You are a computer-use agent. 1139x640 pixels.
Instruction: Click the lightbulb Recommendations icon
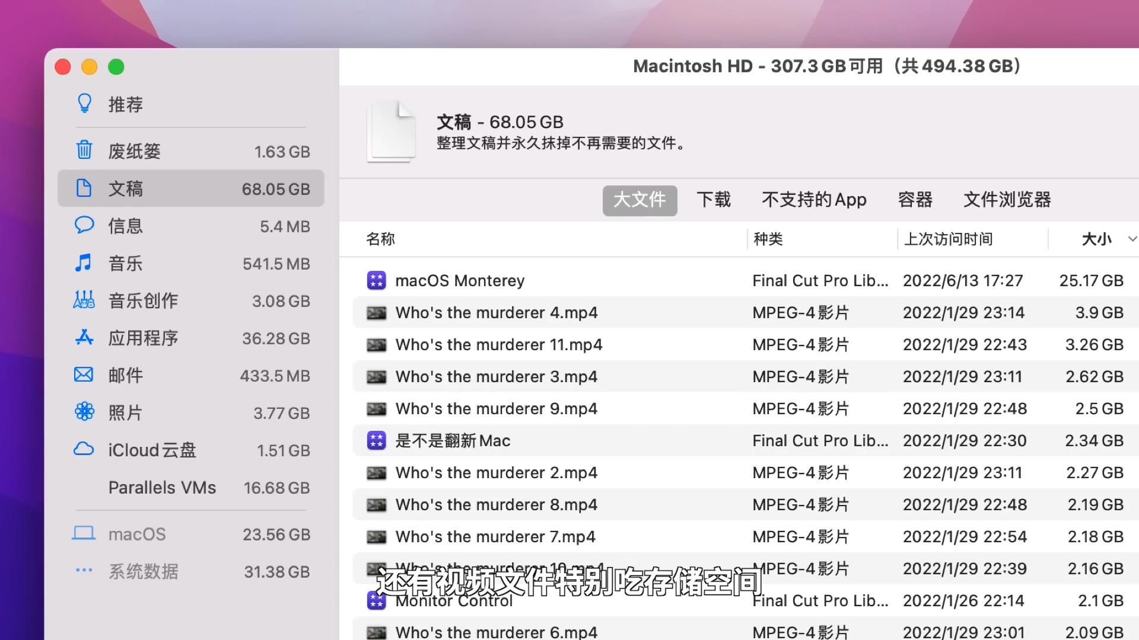84,104
